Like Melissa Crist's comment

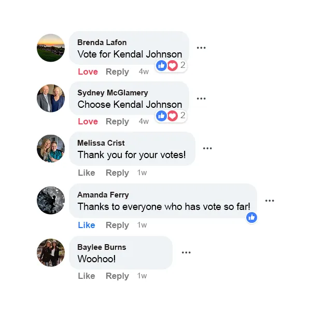click(87, 173)
